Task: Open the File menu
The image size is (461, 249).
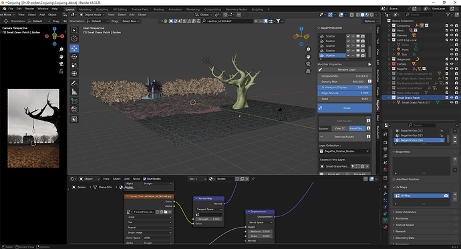Action: click(11, 9)
